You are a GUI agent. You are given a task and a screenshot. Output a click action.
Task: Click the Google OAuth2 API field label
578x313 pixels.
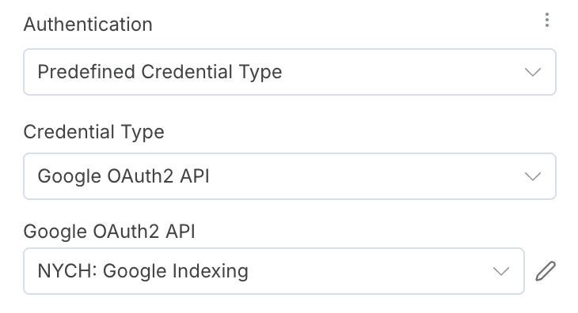109,232
